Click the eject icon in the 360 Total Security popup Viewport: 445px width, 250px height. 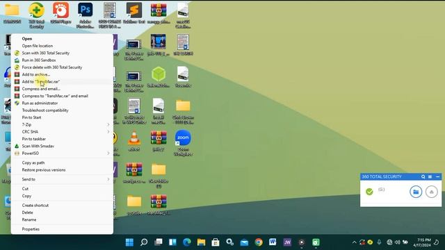point(431,192)
